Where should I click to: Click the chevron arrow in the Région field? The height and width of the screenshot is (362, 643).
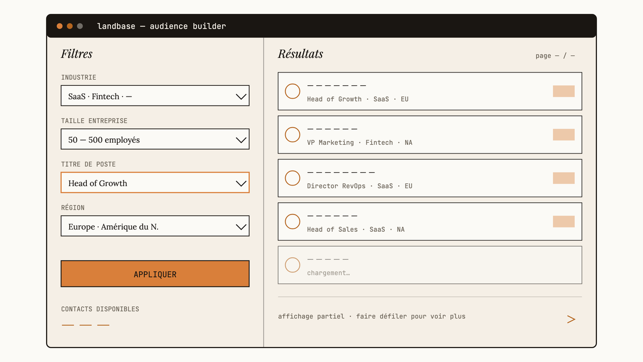pyautogui.click(x=241, y=227)
